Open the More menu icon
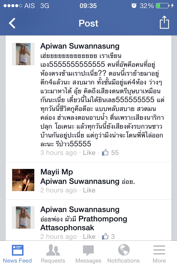The height and width of the screenshot is (265, 177). click(x=159, y=250)
